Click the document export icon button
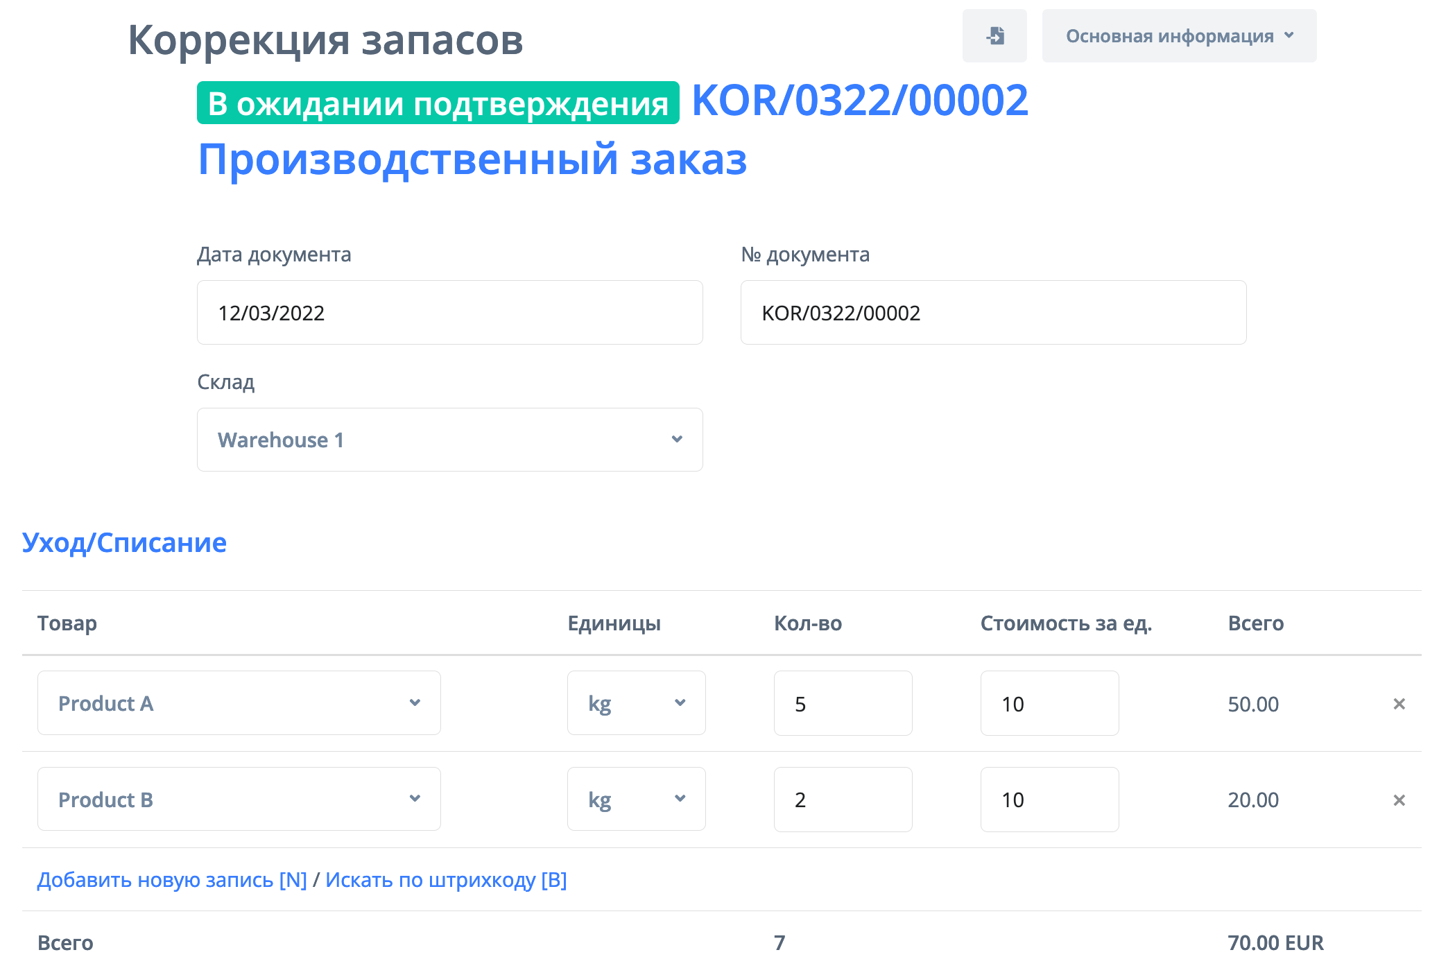The width and height of the screenshot is (1430, 975). [x=994, y=36]
